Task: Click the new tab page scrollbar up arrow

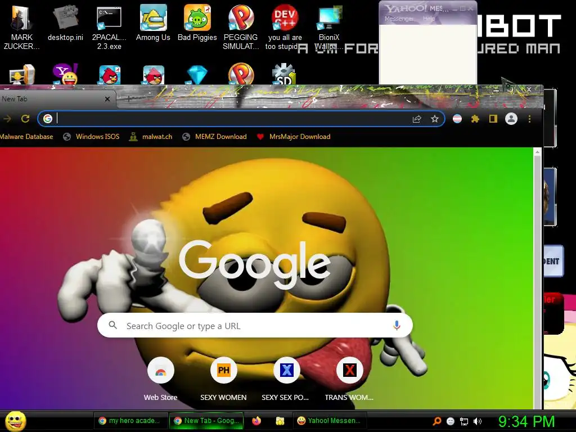Action: coord(537,152)
